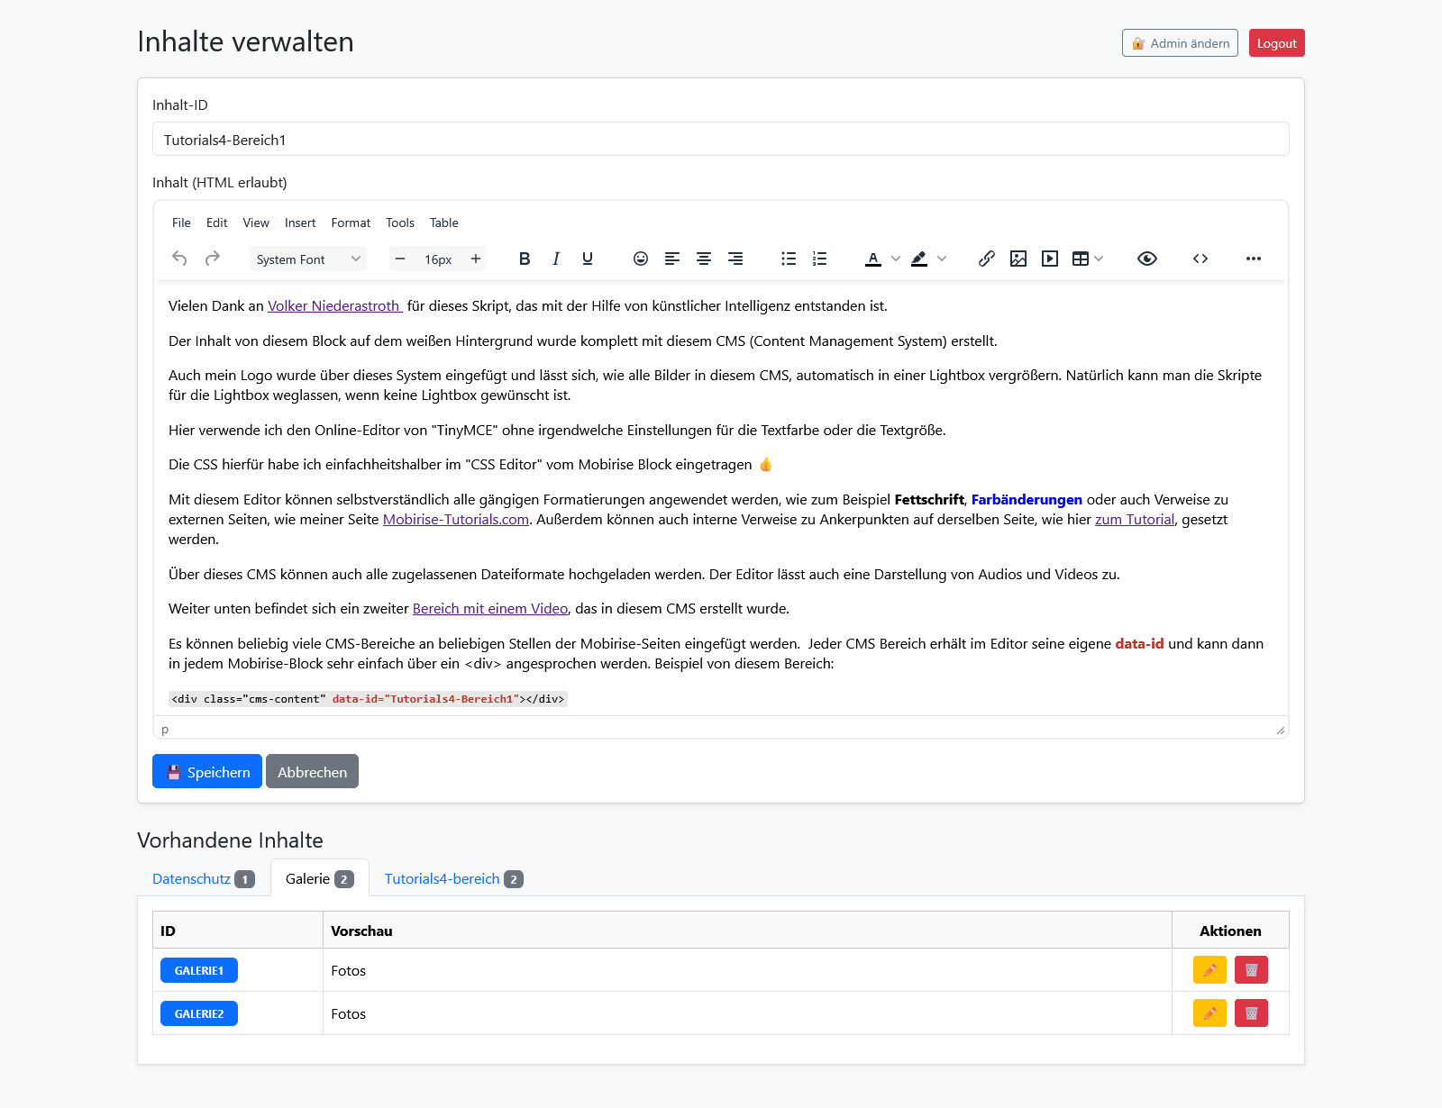Click the insert media icon
Viewport: 1442px width, 1108px height.
(x=1050, y=259)
